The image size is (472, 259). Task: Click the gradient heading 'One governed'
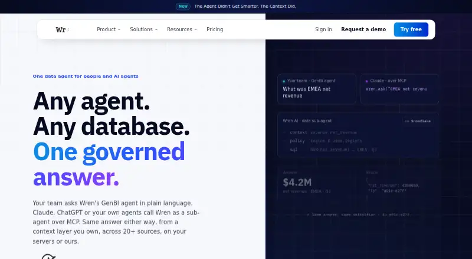coord(109,152)
